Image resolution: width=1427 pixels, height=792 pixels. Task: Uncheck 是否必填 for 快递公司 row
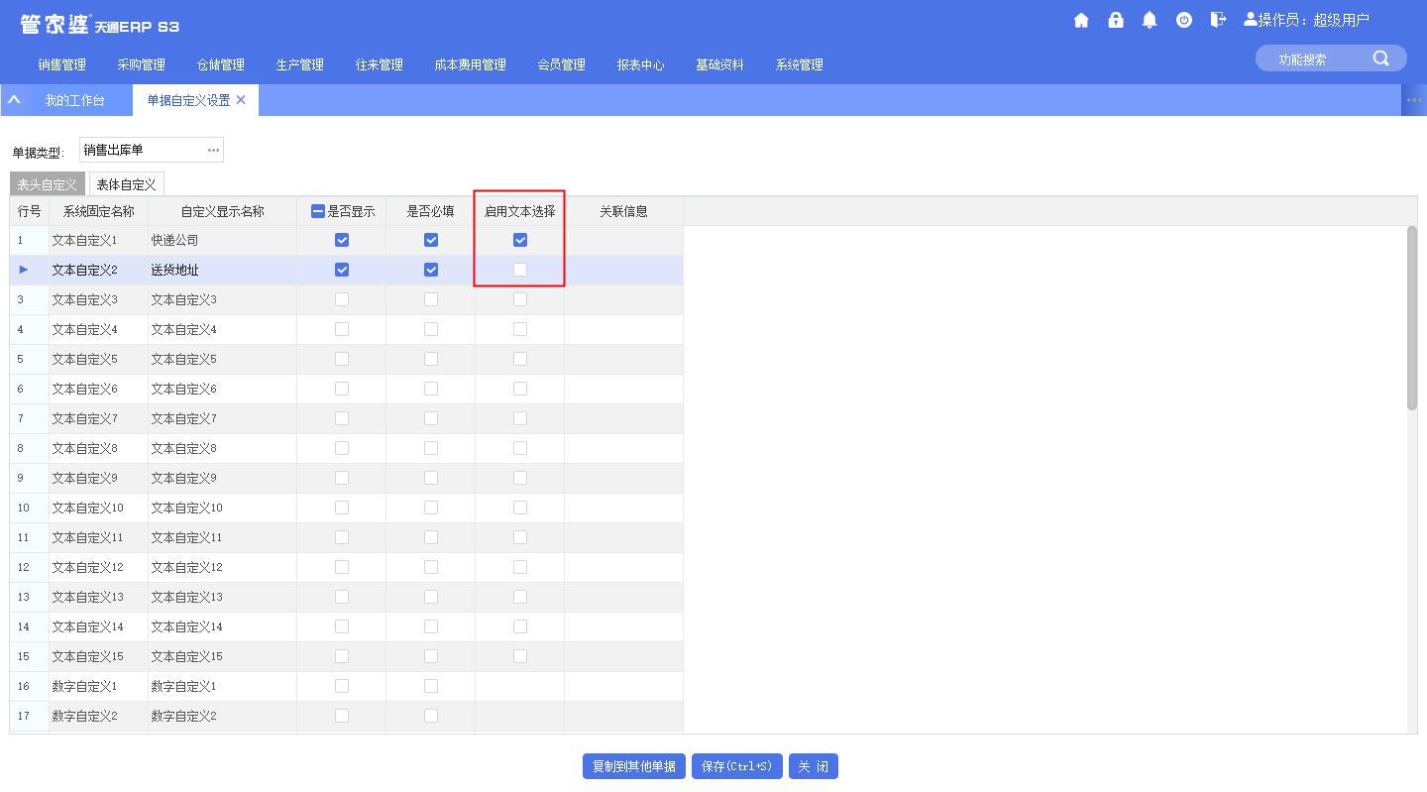pyautogui.click(x=431, y=240)
